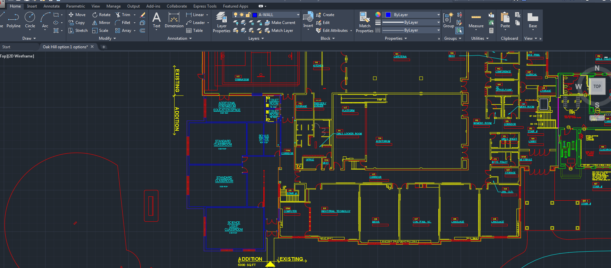The image size is (611, 268).
Task: Click the Copy Clip icon
Action: point(518,23)
